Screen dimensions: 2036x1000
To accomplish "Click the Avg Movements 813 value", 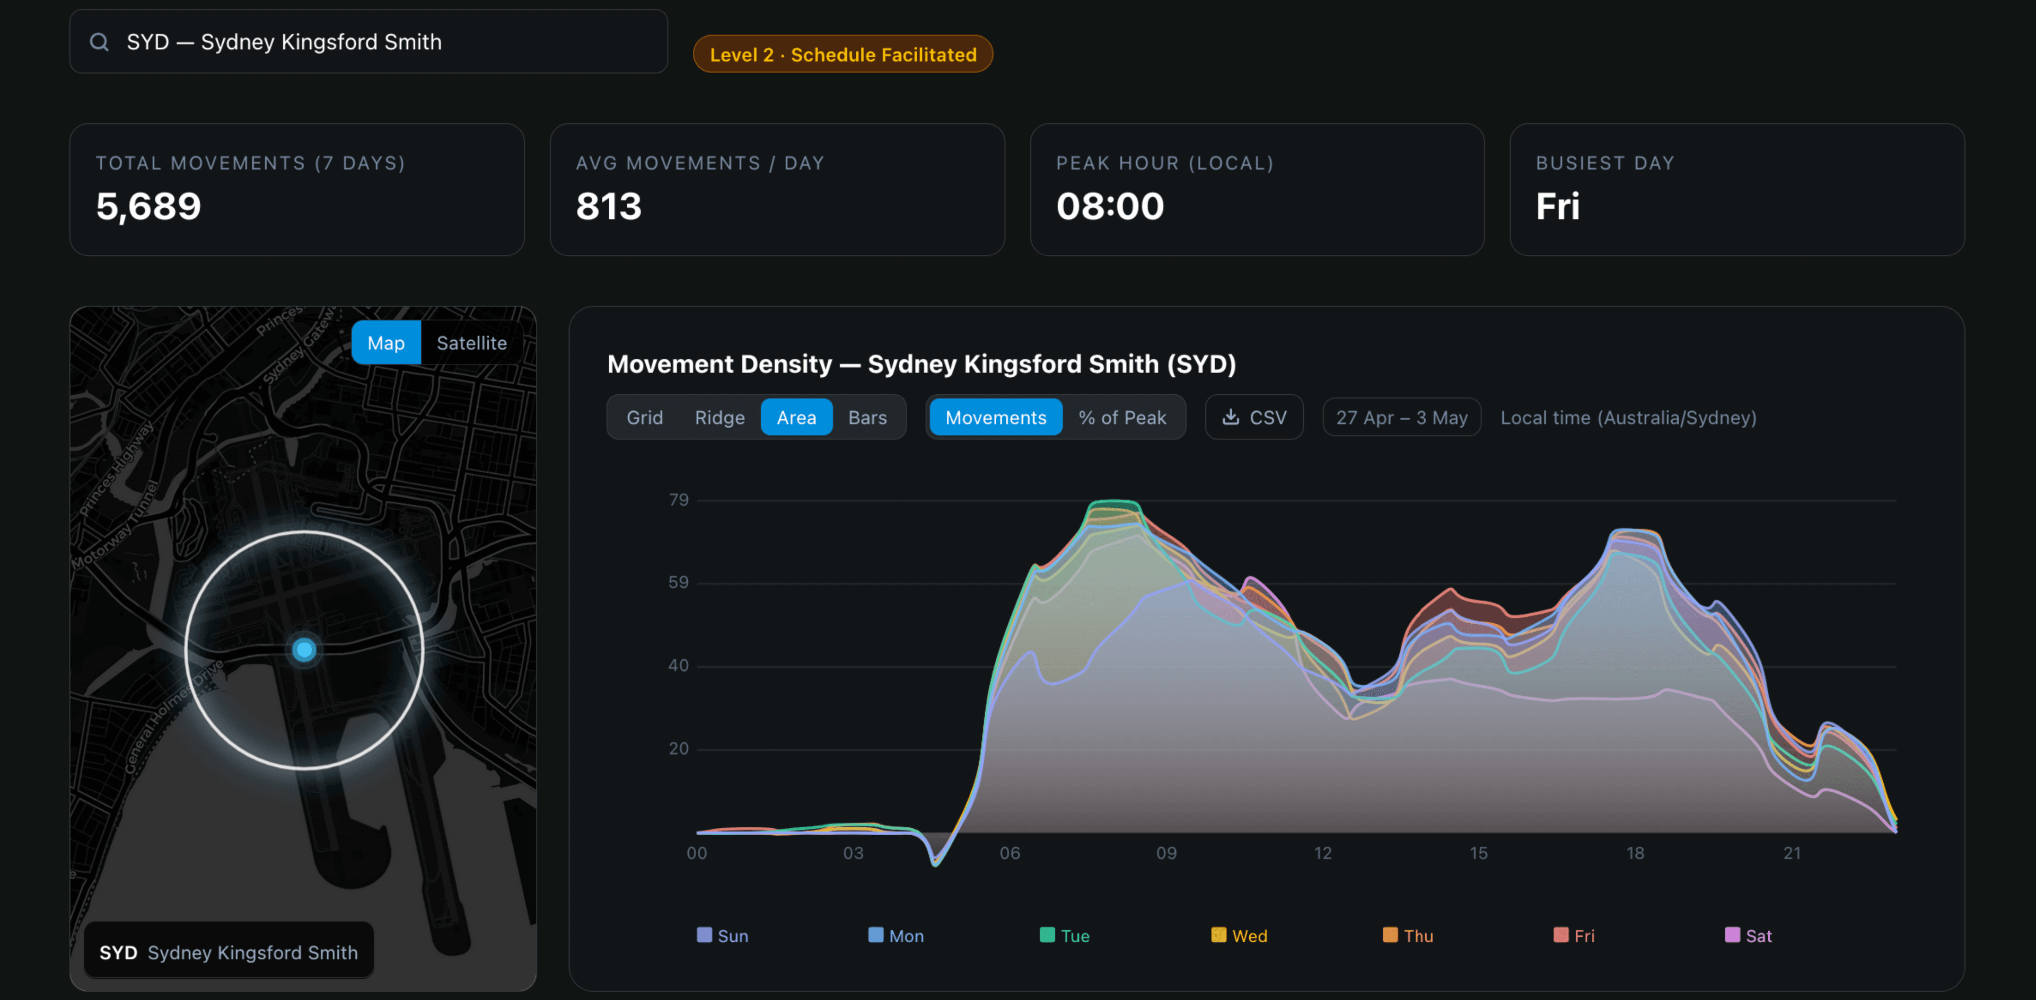I will [x=609, y=206].
